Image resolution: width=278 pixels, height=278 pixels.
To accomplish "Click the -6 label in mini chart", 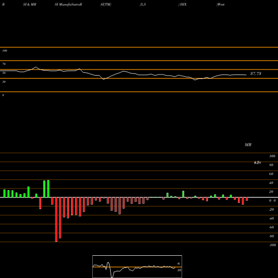I will coord(178,264).
